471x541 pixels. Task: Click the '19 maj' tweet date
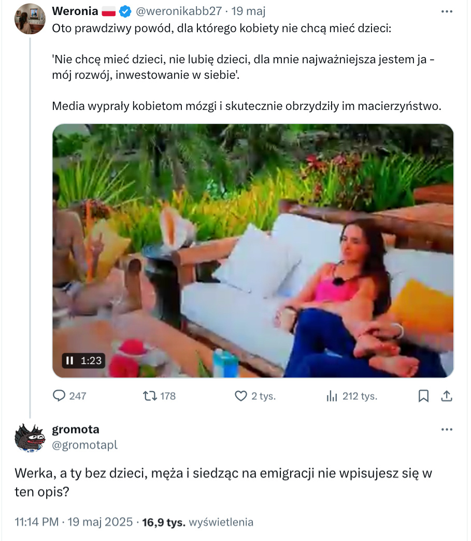tap(249, 10)
